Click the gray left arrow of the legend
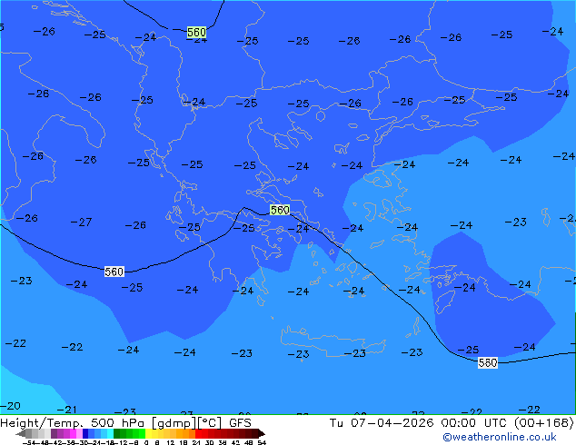 21,433
